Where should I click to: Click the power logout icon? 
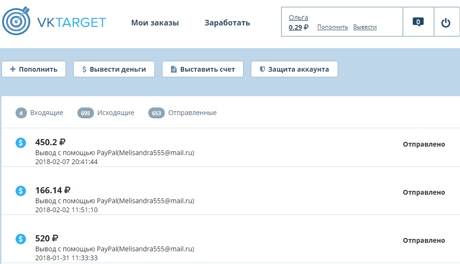click(x=446, y=23)
